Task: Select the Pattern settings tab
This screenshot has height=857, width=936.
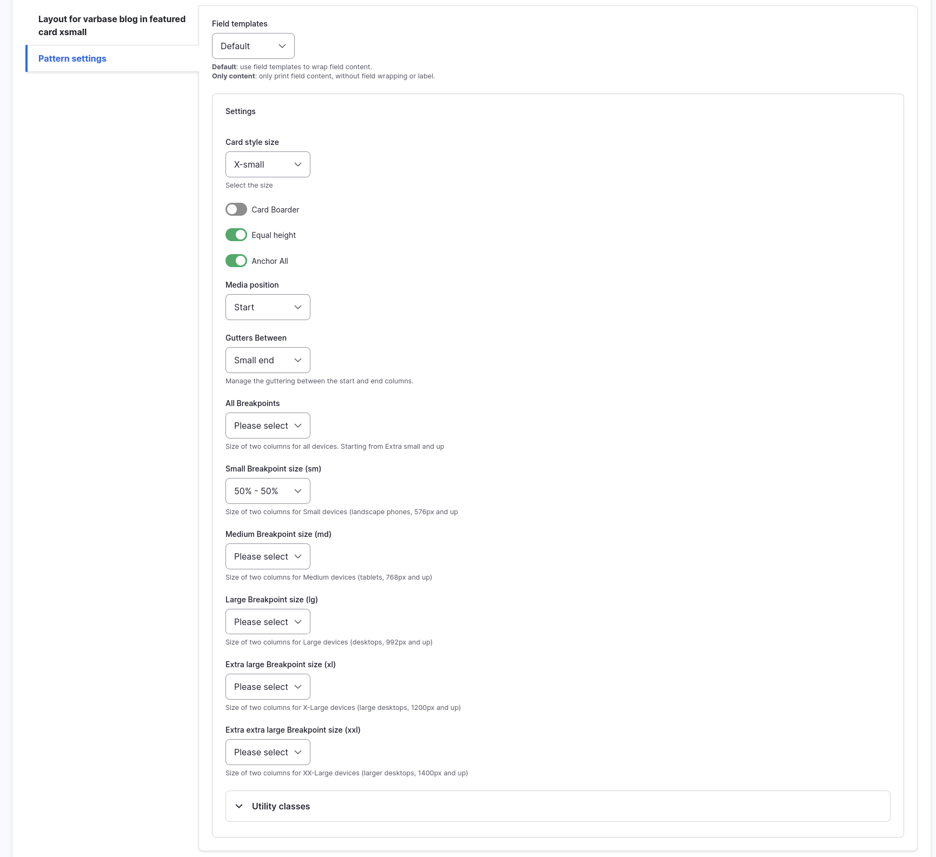Action: pos(72,58)
